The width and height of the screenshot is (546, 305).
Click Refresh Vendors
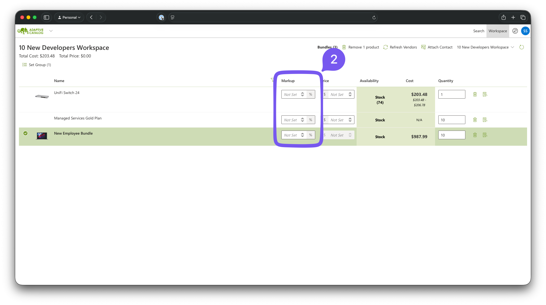coord(400,47)
